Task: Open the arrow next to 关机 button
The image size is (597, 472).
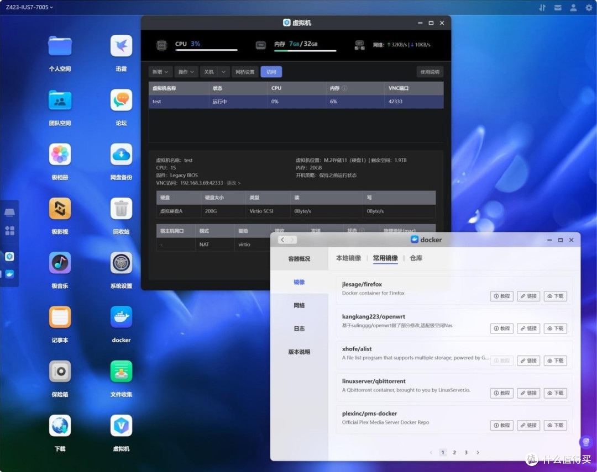Action: tap(223, 72)
